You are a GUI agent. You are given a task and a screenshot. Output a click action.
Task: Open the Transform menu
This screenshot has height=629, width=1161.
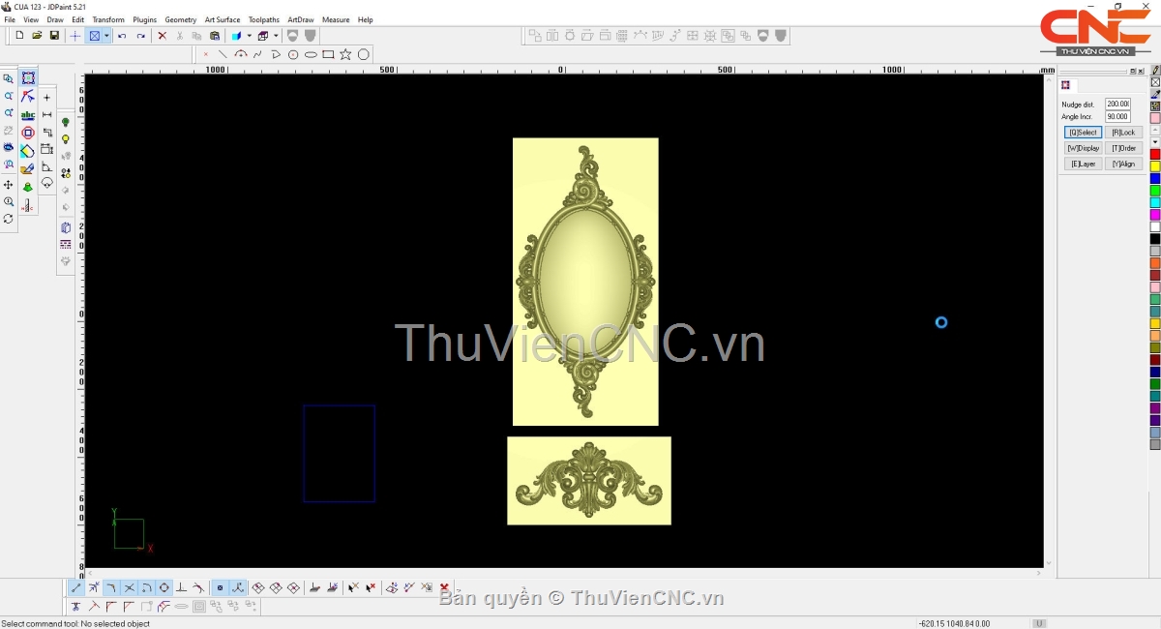click(x=108, y=19)
